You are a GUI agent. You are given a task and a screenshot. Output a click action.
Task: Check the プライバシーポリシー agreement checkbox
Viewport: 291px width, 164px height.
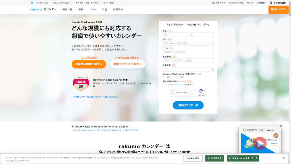click(164, 85)
